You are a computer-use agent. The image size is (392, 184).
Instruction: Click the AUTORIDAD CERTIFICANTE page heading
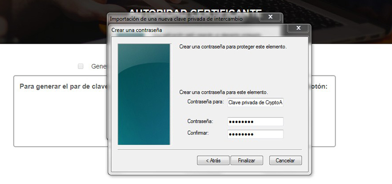(195, 11)
